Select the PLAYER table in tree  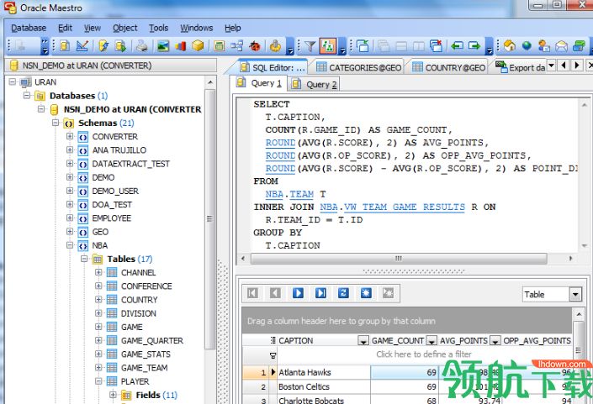pyautogui.click(x=135, y=381)
